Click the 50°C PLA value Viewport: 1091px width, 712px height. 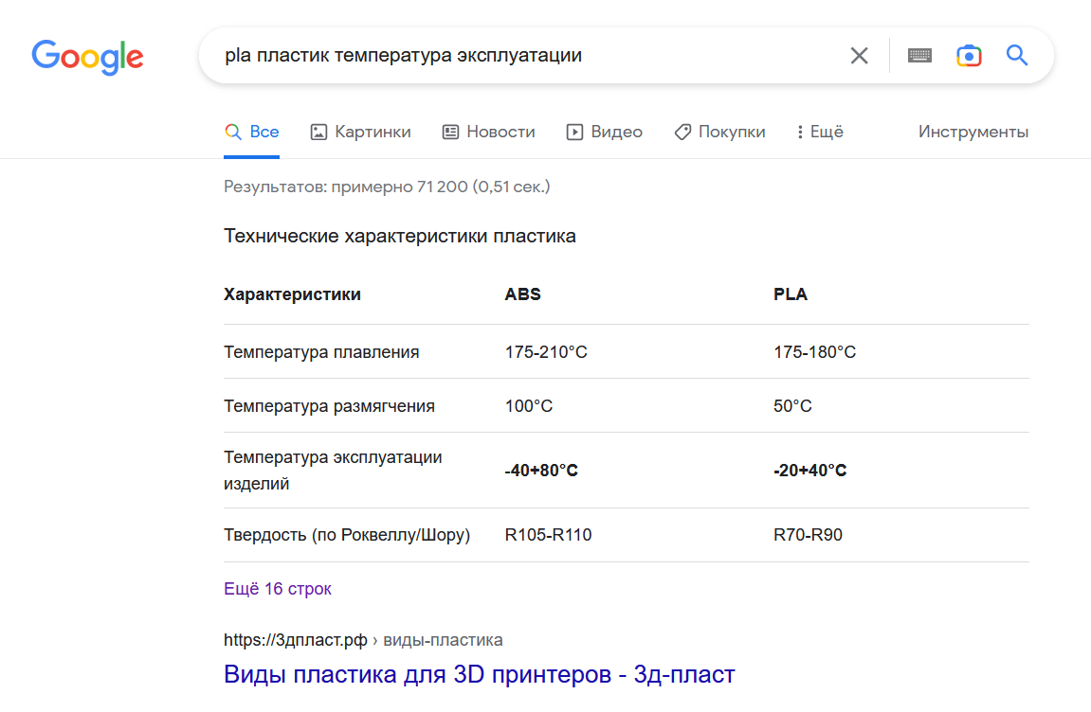click(x=792, y=406)
